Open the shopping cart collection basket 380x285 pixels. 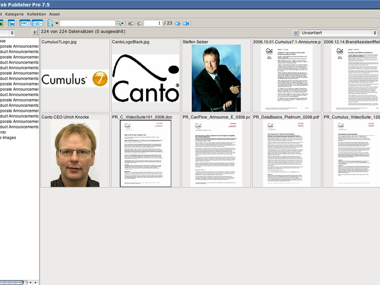(11, 23)
